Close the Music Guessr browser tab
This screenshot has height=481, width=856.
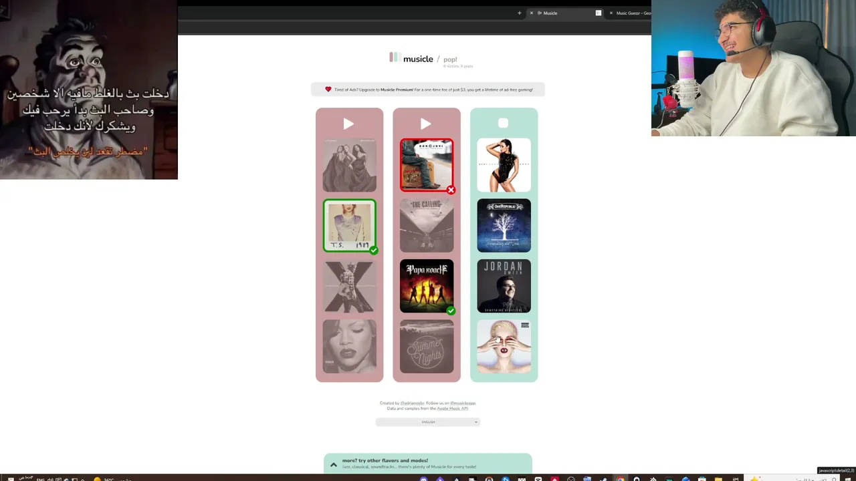click(611, 13)
